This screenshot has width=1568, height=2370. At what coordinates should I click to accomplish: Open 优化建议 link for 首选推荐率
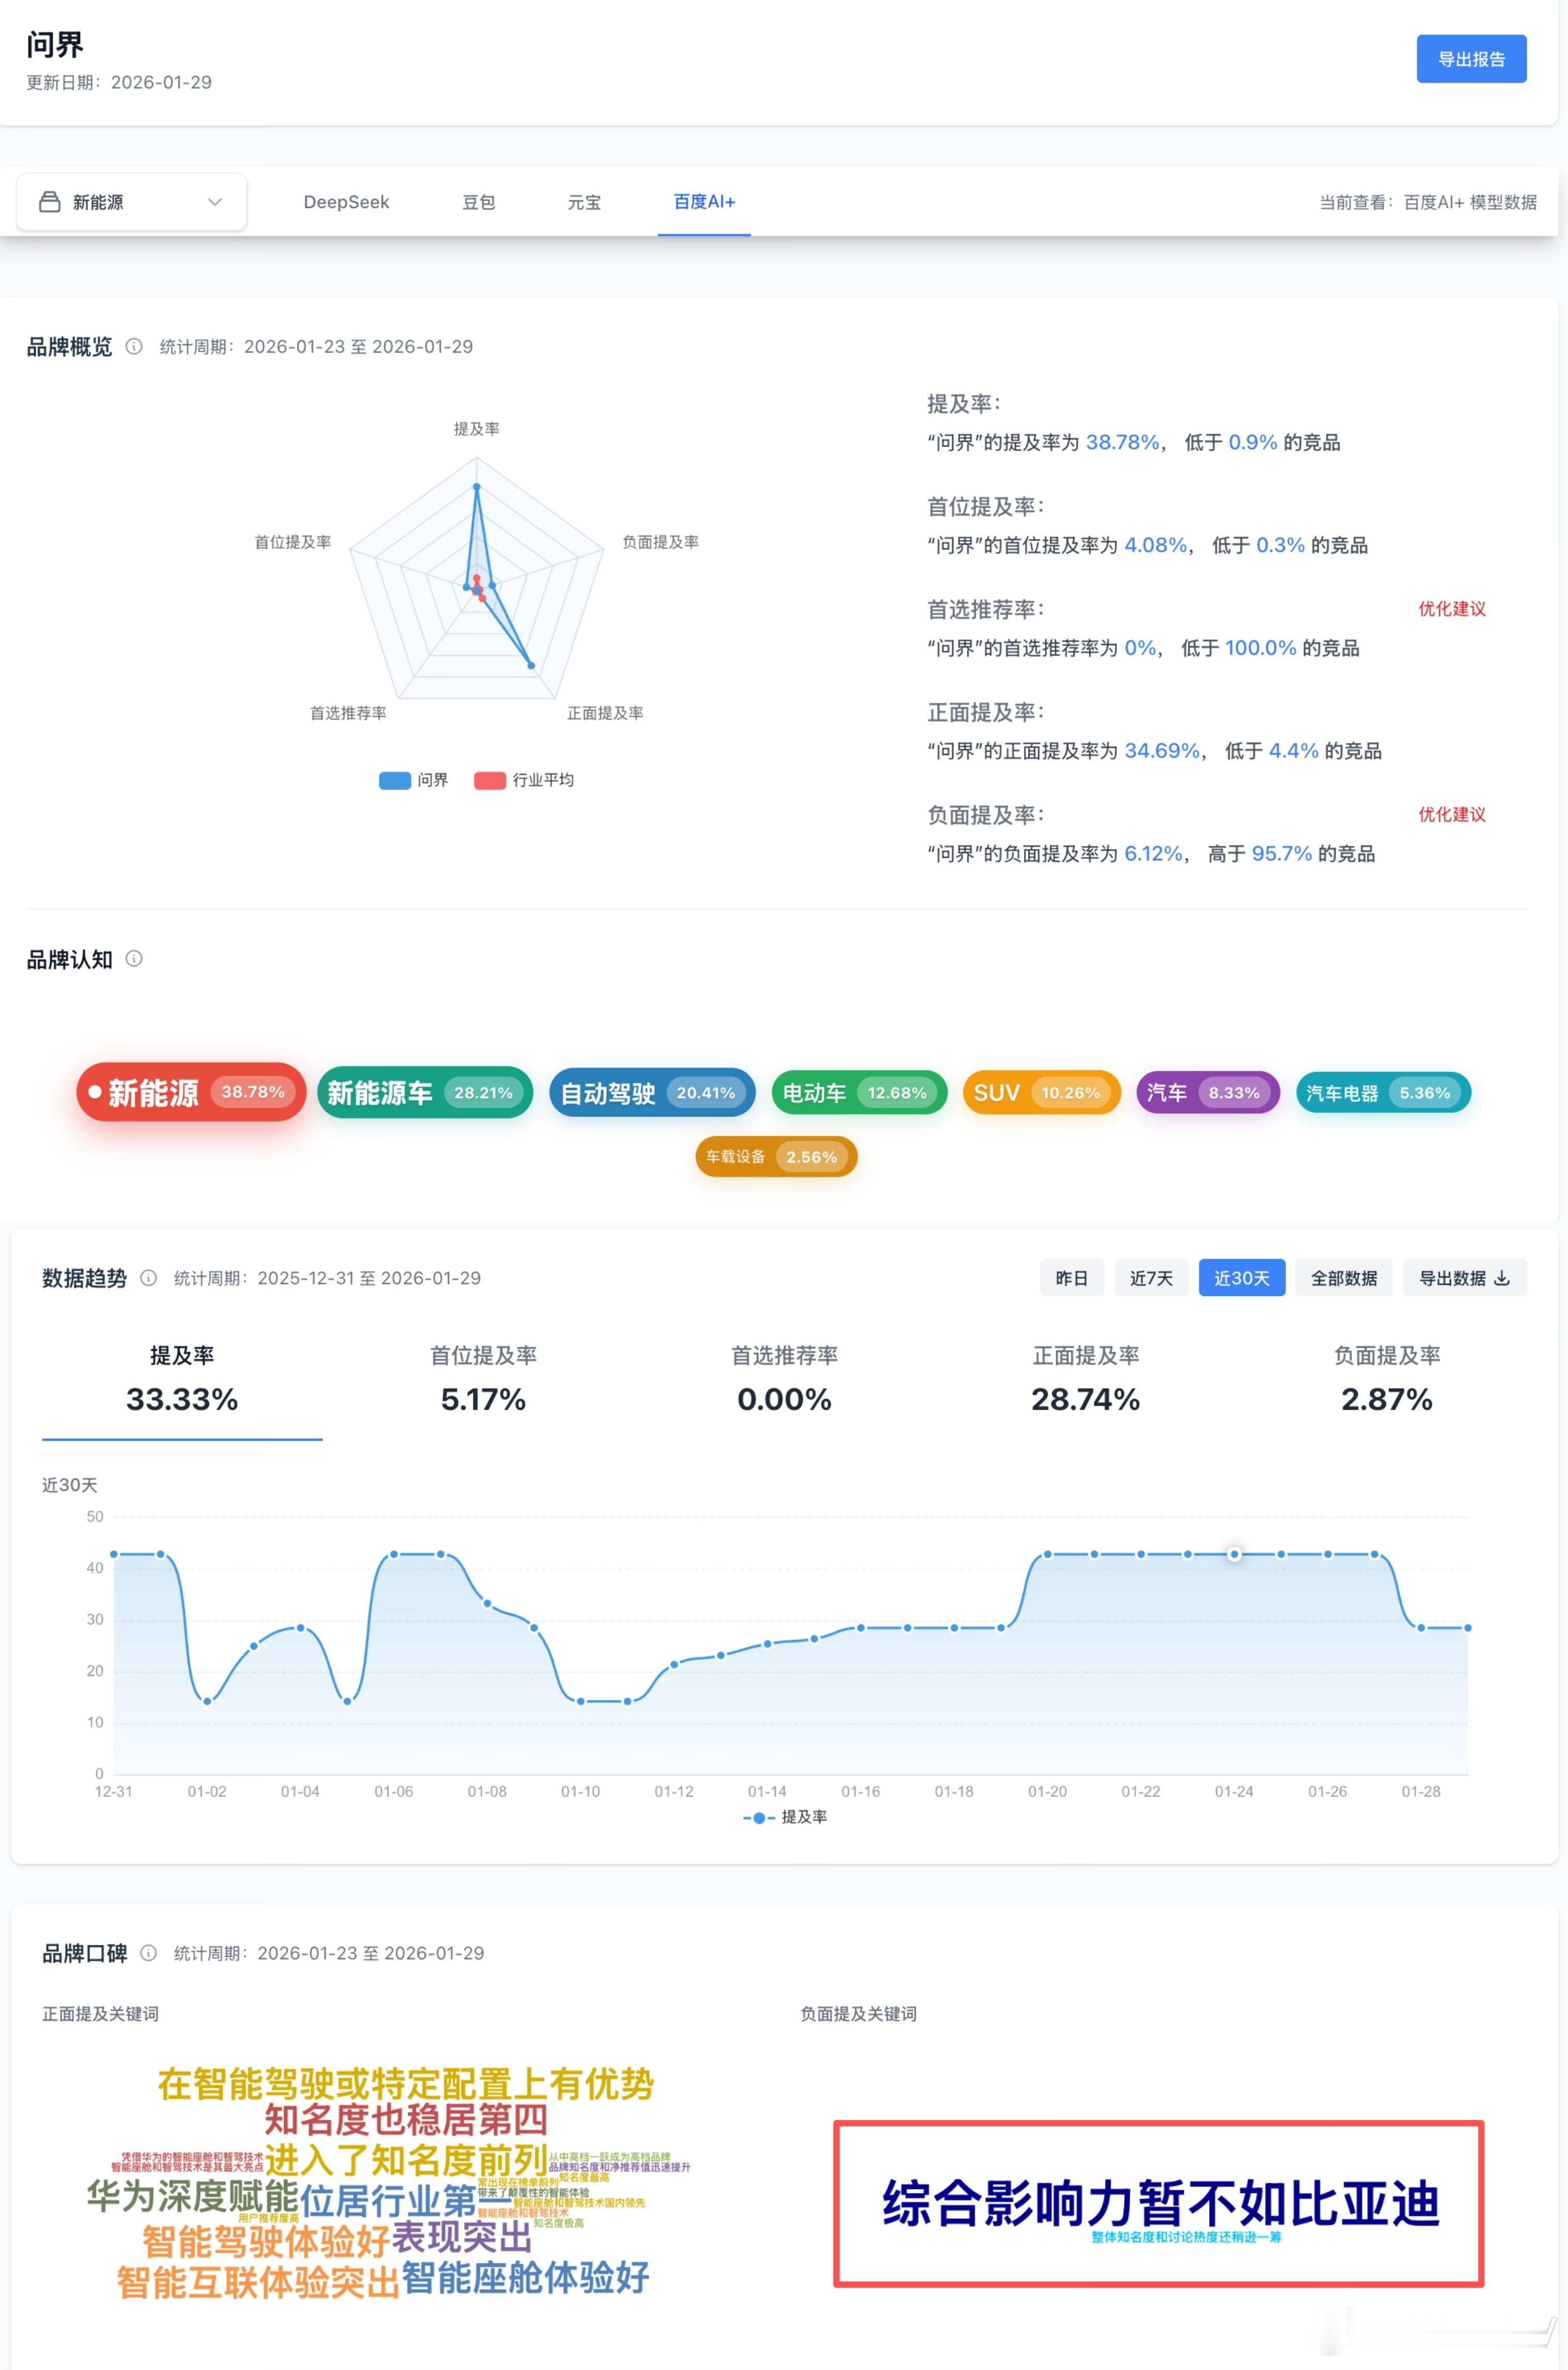[x=1452, y=609]
